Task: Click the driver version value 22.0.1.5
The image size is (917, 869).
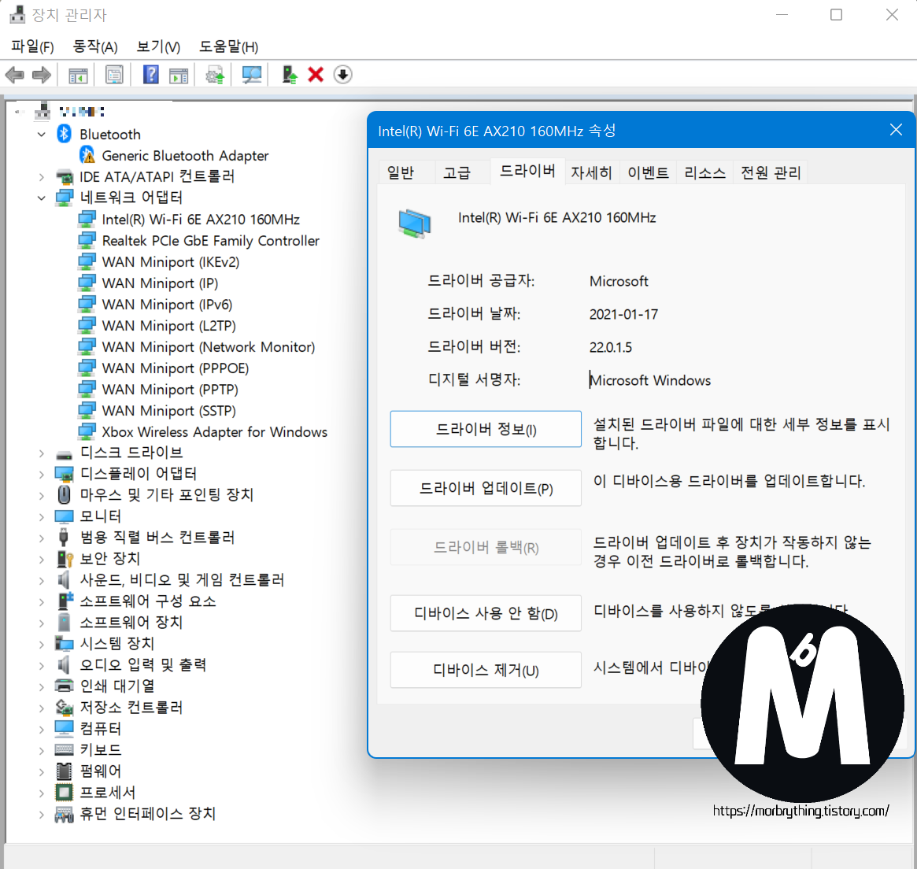Action: (x=611, y=347)
